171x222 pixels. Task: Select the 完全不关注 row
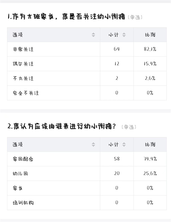click(87, 93)
